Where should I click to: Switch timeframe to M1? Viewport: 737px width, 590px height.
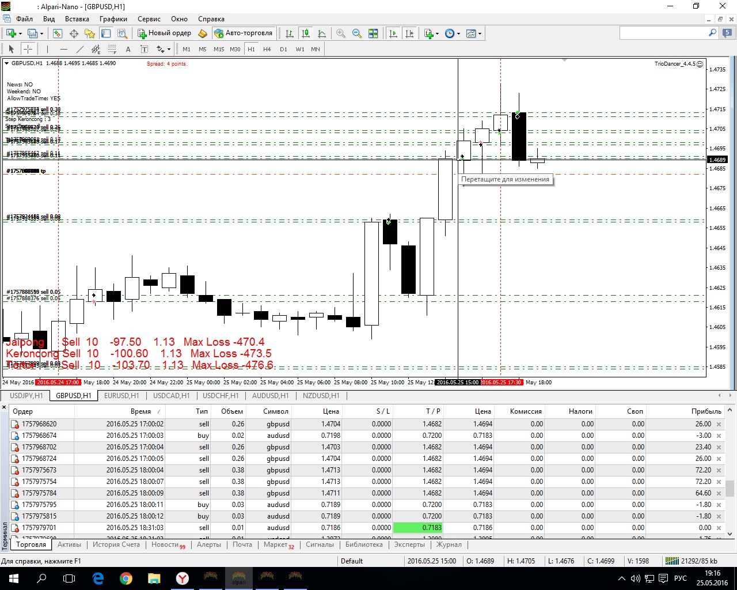pyautogui.click(x=187, y=49)
